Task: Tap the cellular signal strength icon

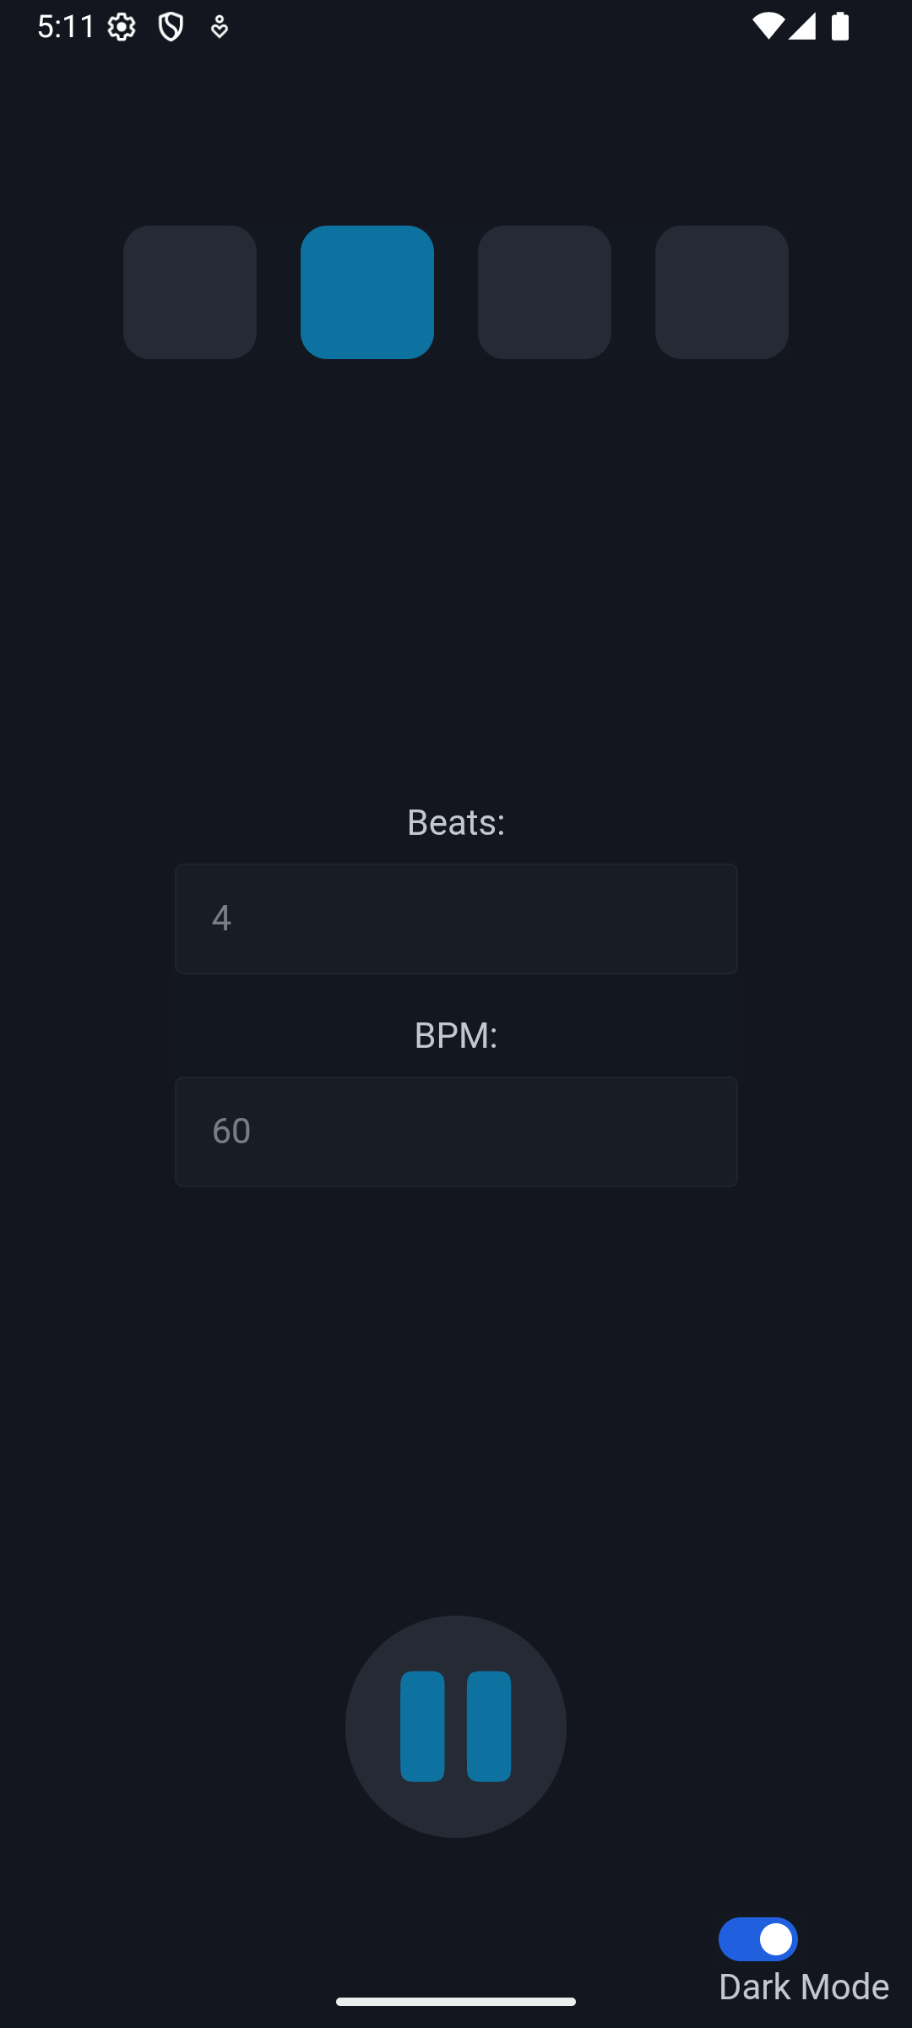Action: 802,25
